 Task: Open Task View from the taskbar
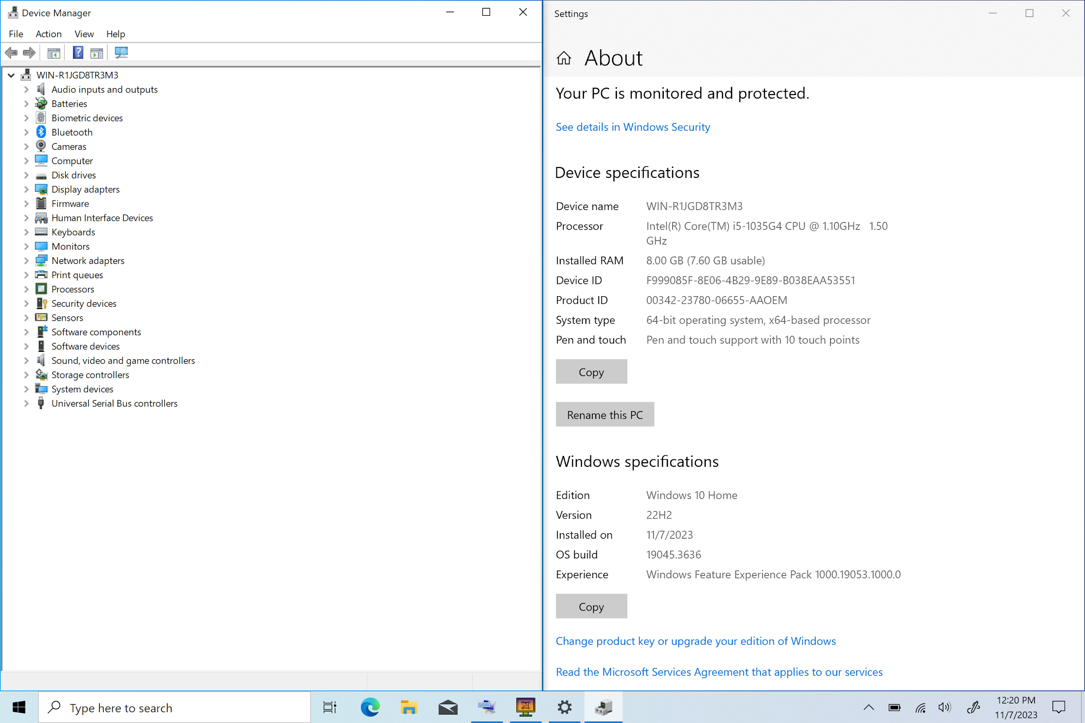click(330, 708)
